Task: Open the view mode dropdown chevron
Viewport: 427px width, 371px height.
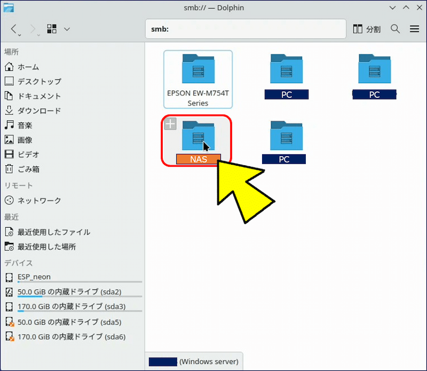Action: coord(66,29)
